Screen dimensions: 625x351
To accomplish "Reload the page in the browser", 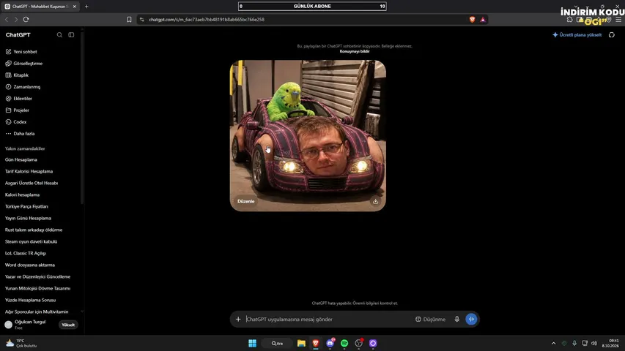I will point(26,20).
